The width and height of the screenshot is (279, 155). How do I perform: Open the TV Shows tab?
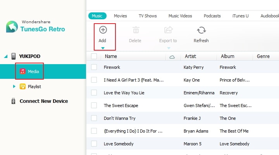point(148,16)
